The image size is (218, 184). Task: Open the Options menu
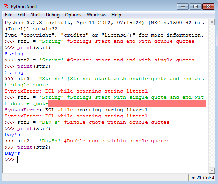pyautogui.click(x=73, y=15)
